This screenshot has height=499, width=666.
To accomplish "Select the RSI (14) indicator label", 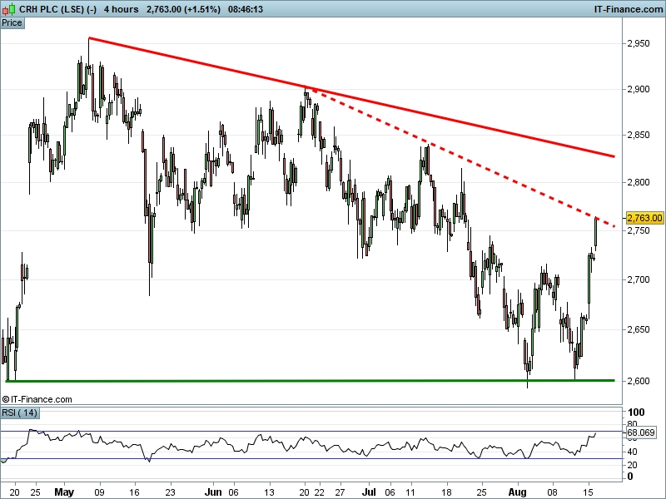I will tap(19, 413).
